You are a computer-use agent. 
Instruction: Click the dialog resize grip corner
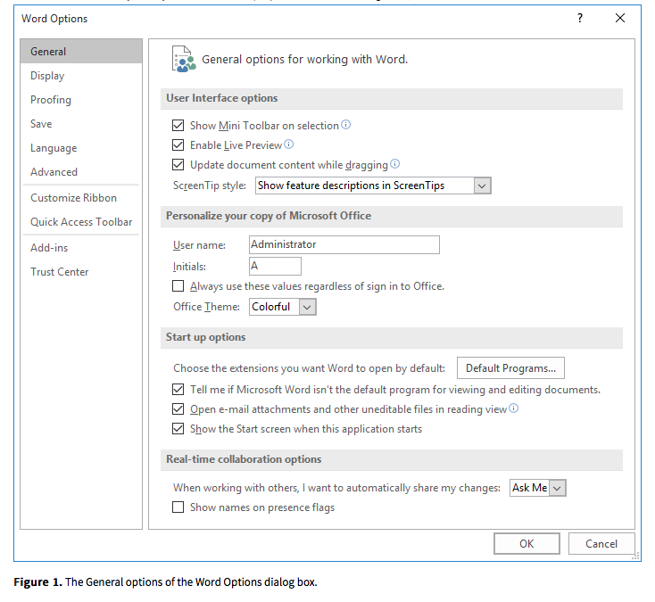635,556
